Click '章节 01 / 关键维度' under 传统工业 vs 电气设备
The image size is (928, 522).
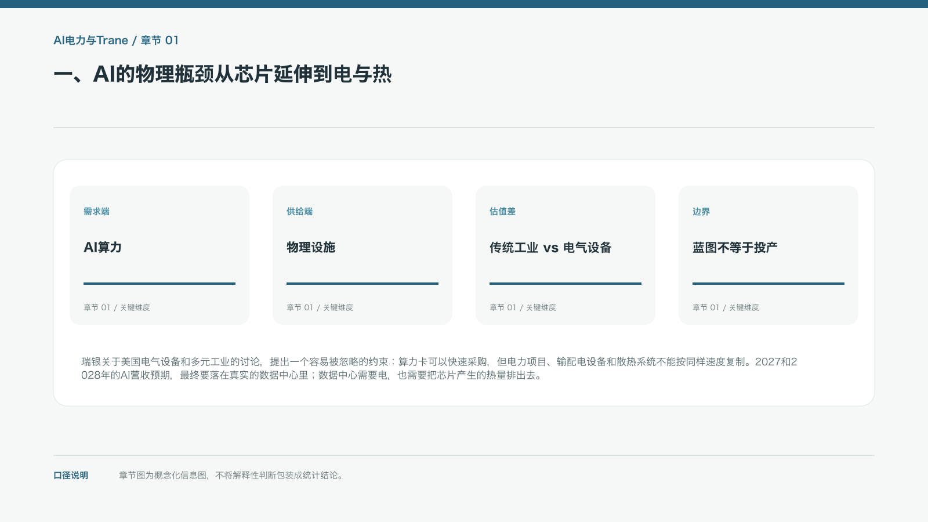tap(523, 307)
